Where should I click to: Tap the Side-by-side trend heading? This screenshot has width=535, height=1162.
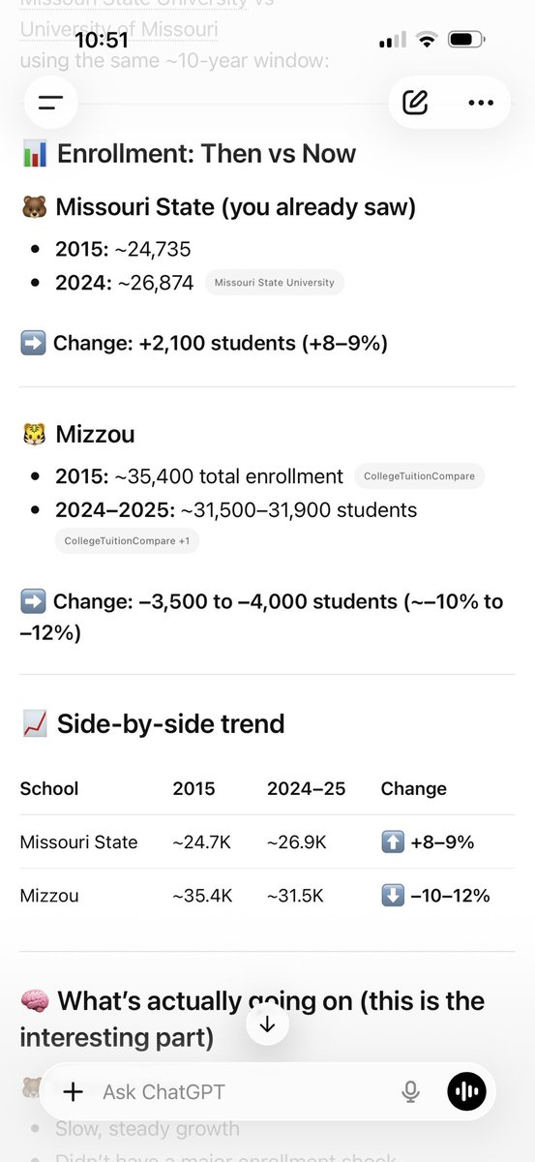(171, 723)
